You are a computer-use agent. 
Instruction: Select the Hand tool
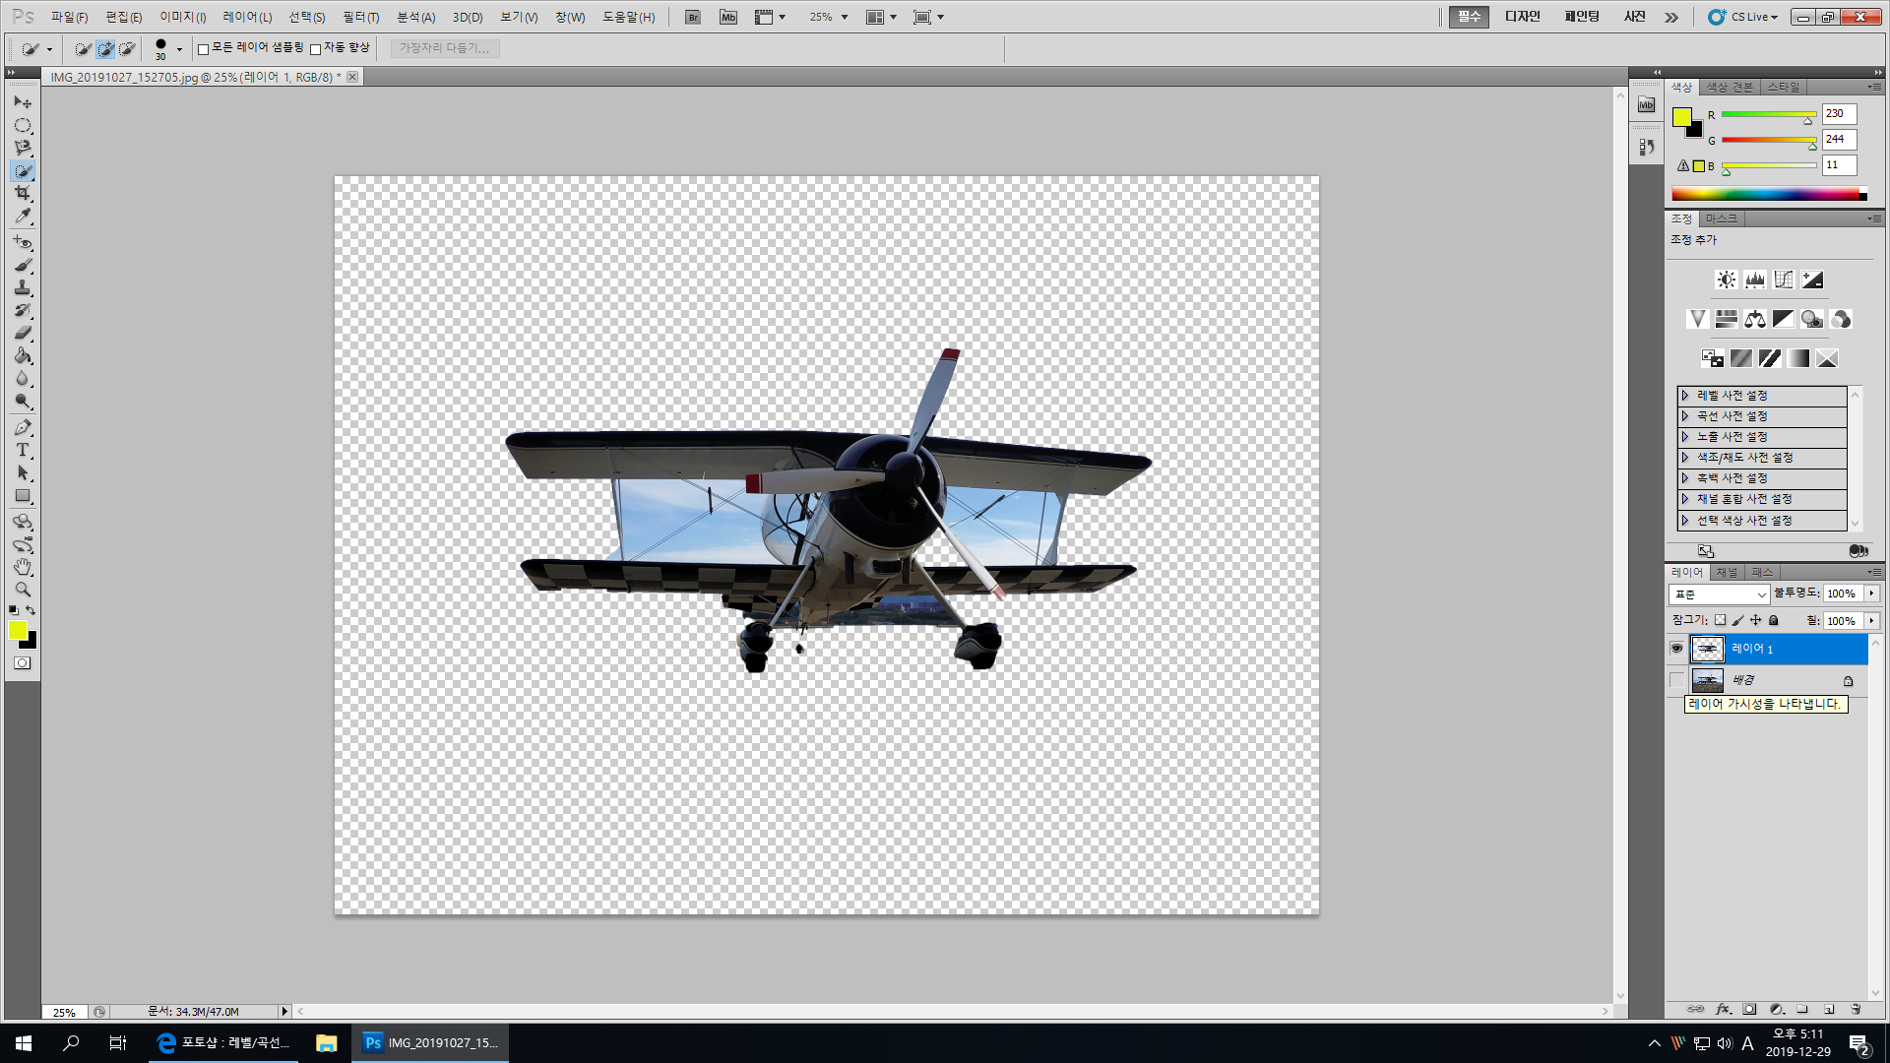pos(23,567)
